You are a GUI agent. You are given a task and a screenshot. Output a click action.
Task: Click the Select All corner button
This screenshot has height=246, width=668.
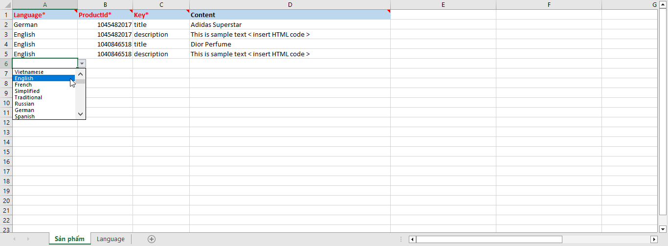[6, 4]
